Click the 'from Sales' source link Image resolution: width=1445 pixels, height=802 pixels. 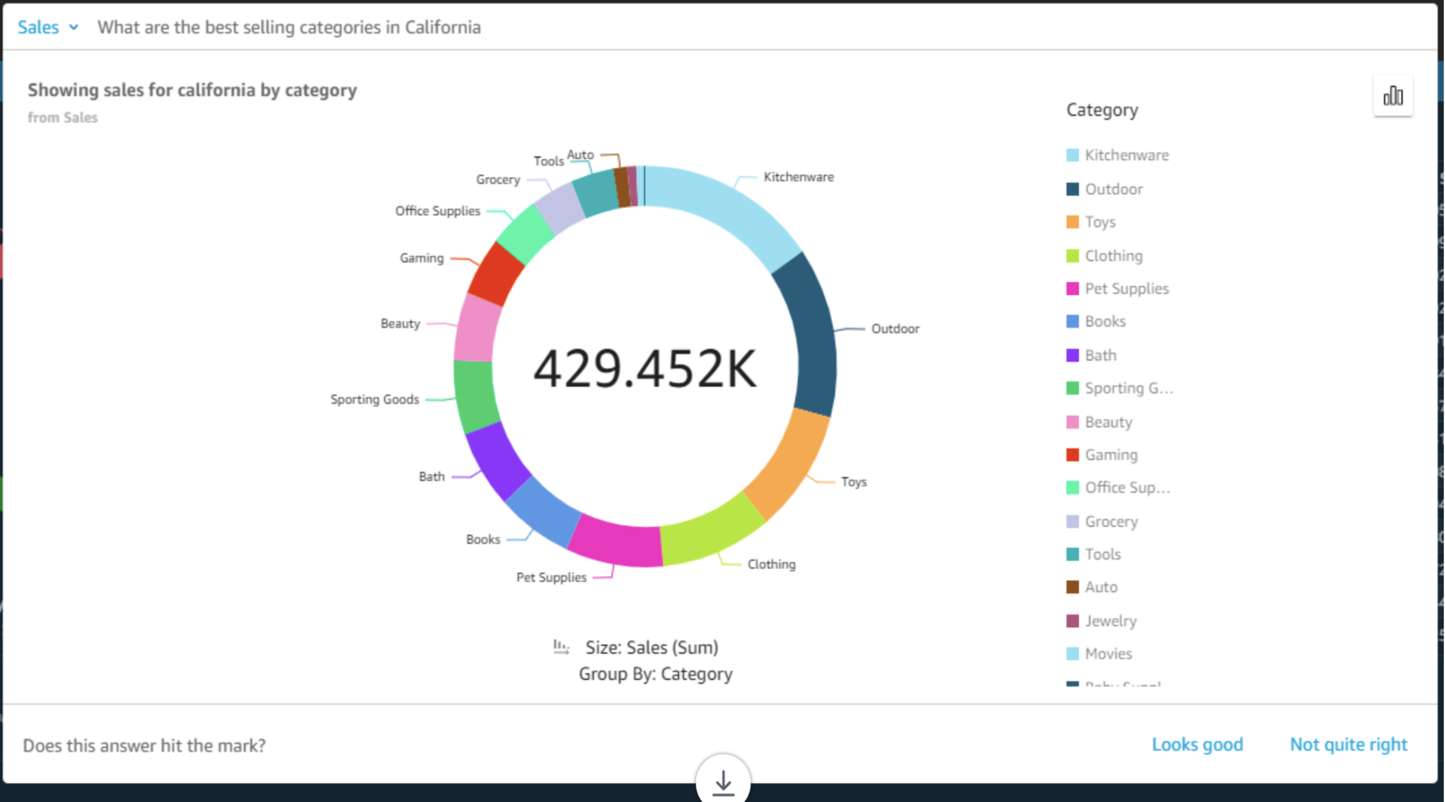[x=61, y=118]
